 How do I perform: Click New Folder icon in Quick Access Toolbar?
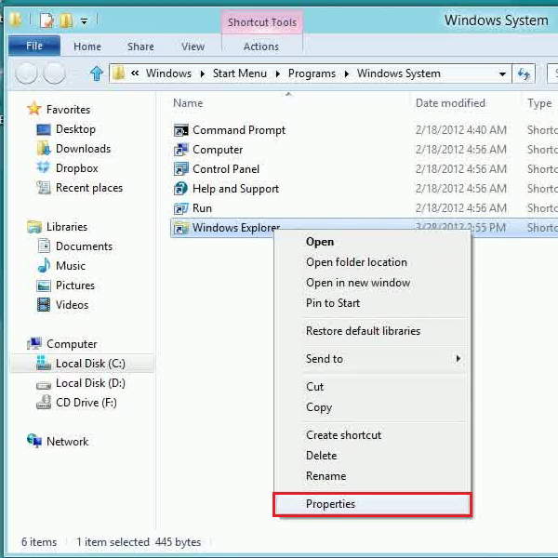coord(66,20)
